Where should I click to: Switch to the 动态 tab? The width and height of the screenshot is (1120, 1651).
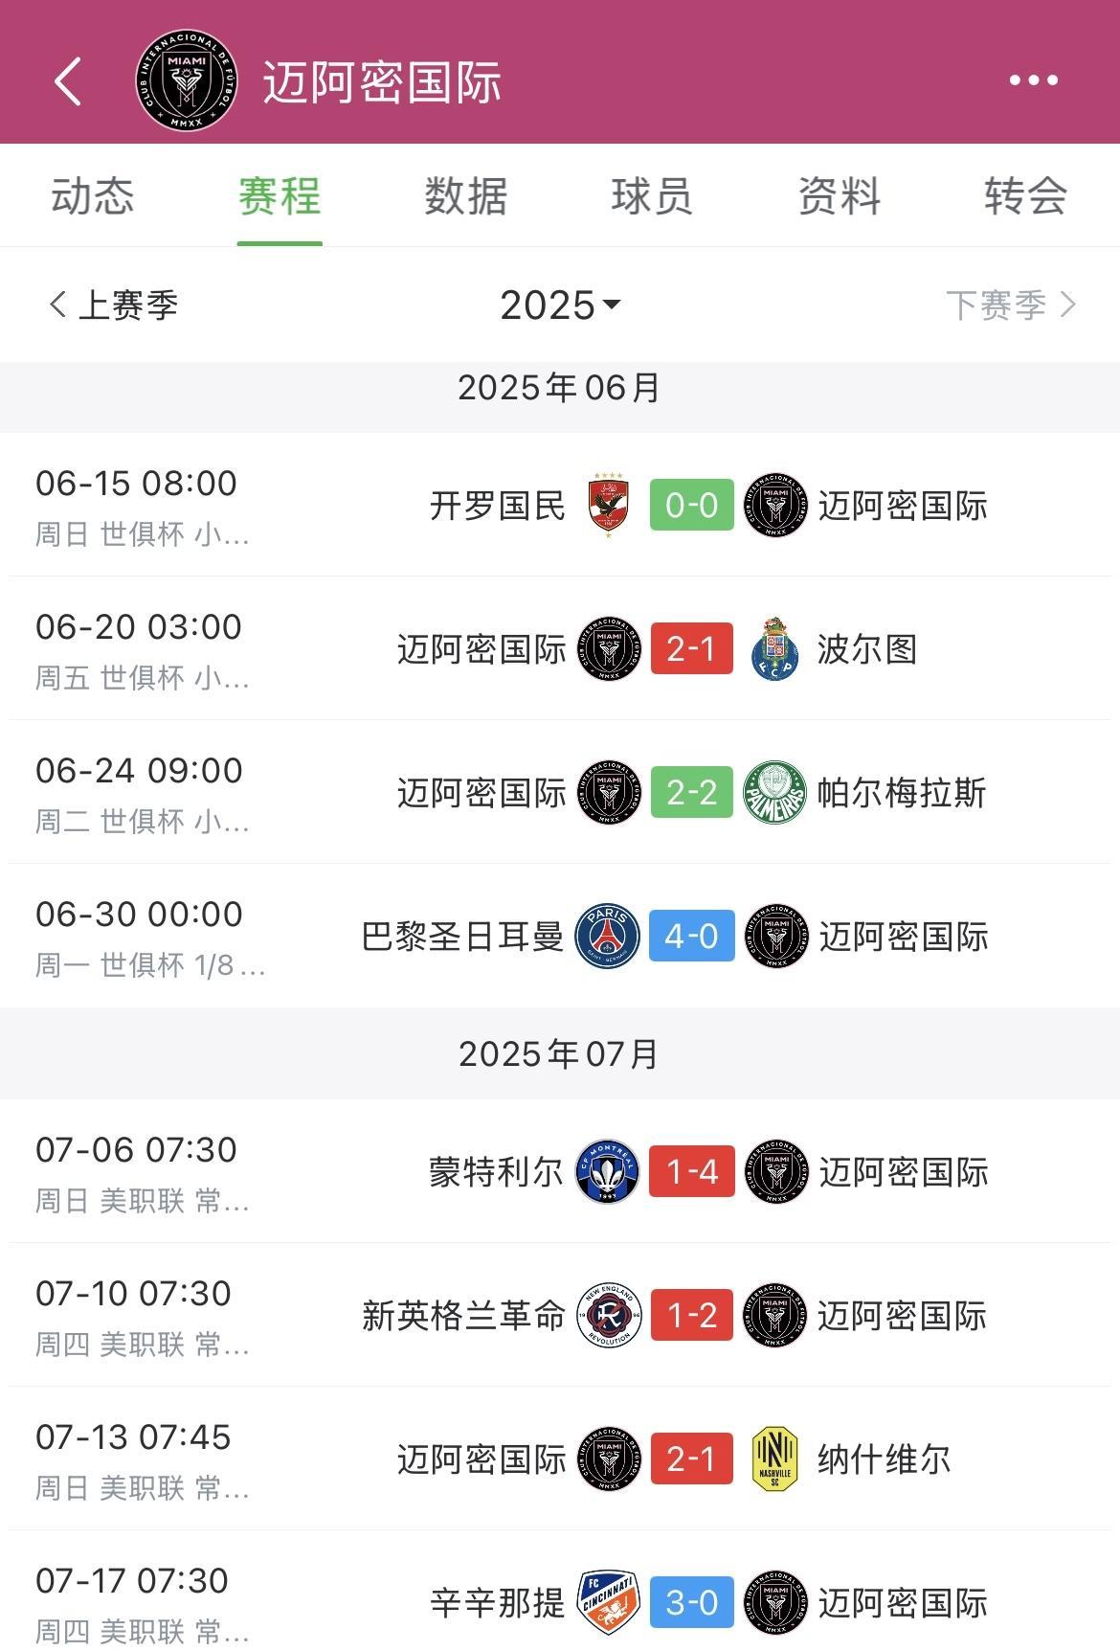[93, 196]
